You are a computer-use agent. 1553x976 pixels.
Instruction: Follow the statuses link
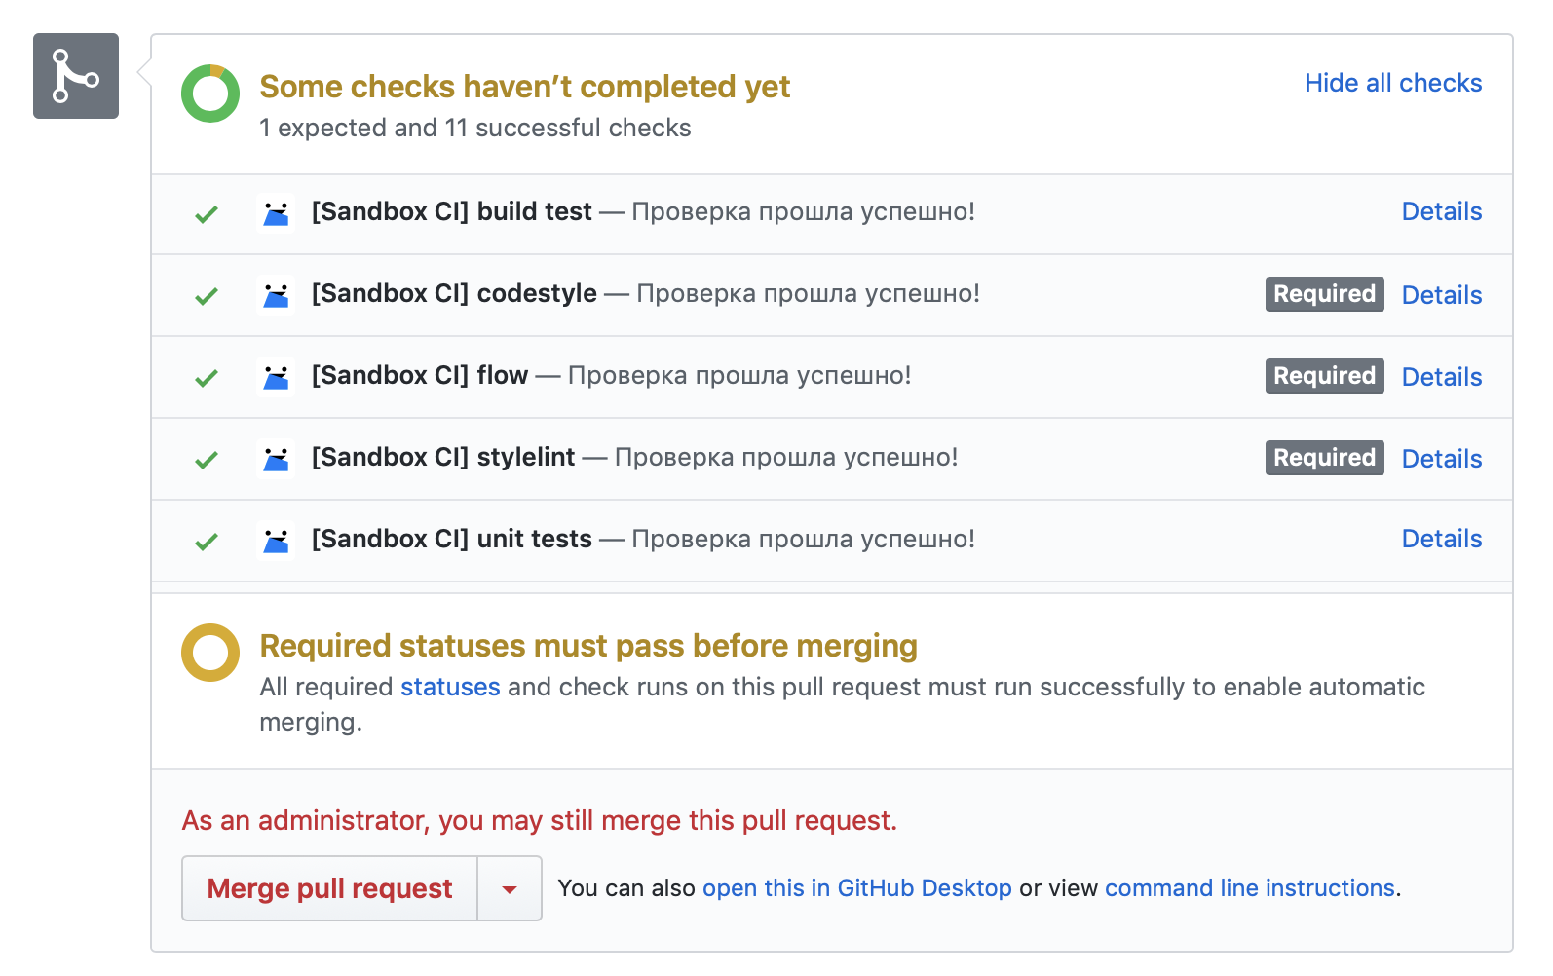tap(450, 687)
